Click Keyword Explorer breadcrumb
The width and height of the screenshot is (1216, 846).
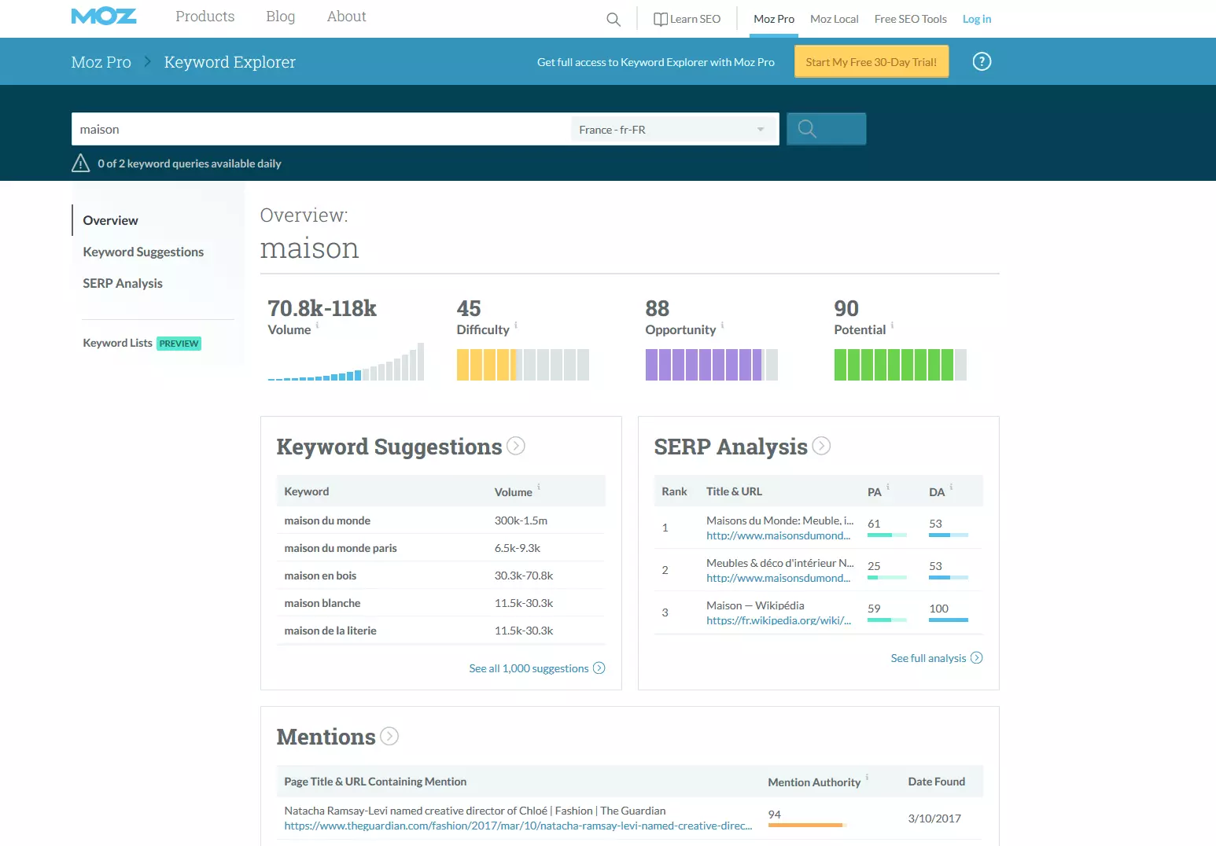tap(230, 62)
